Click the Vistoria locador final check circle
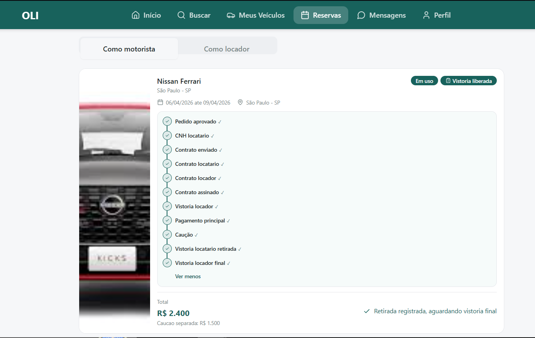The width and height of the screenshot is (535, 338). (167, 263)
